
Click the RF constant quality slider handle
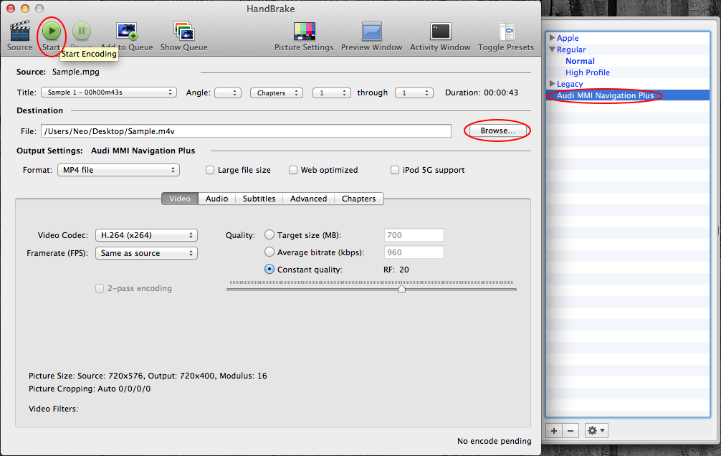point(401,289)
